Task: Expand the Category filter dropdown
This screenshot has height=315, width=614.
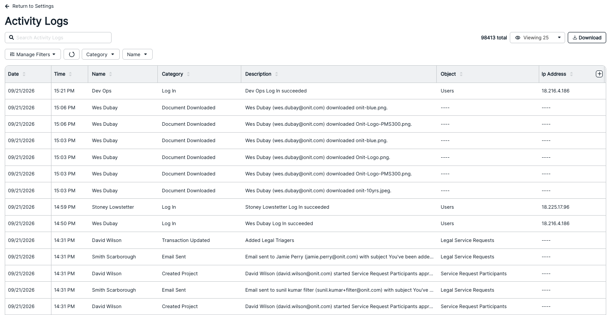Action: tap(101, 54)
